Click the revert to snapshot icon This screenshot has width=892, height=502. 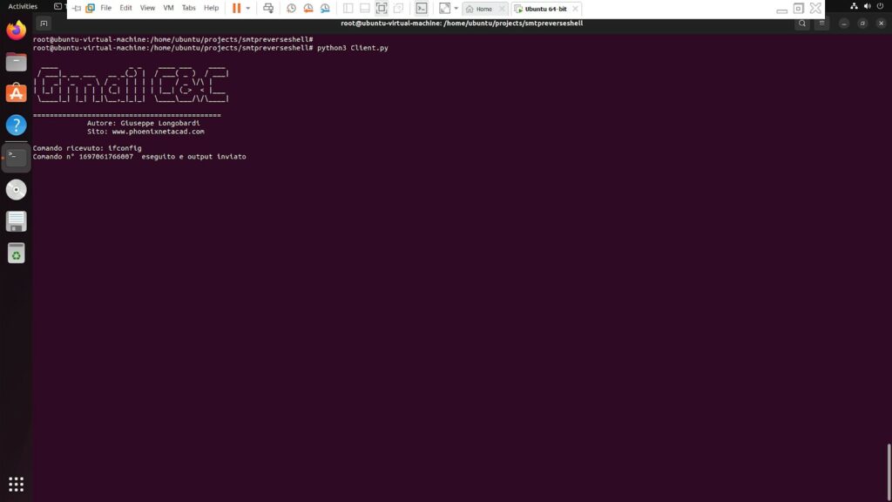[307, 8]
